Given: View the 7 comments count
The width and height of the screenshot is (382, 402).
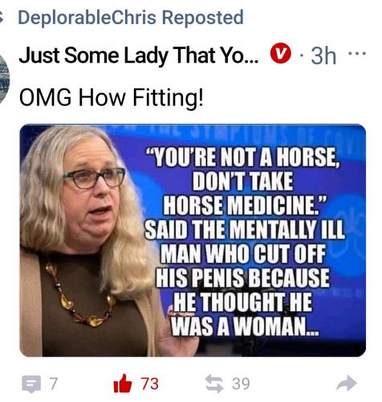Looking at the screenshot, I should (53, 384).
